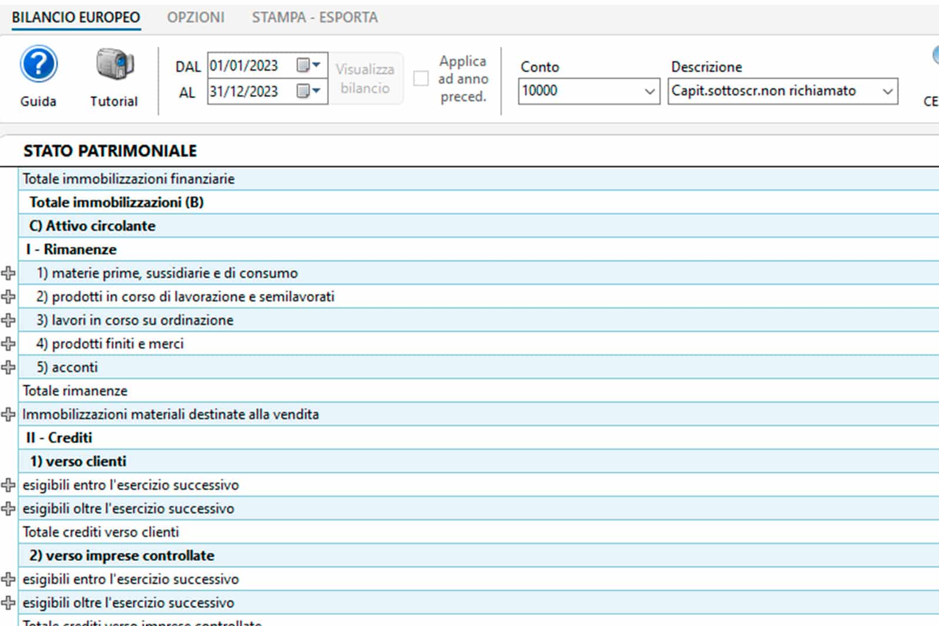Screen dimensions: 939x626
Task: Switch to the STAMPA - ESPORTA tab
Action: pos(315,18)
